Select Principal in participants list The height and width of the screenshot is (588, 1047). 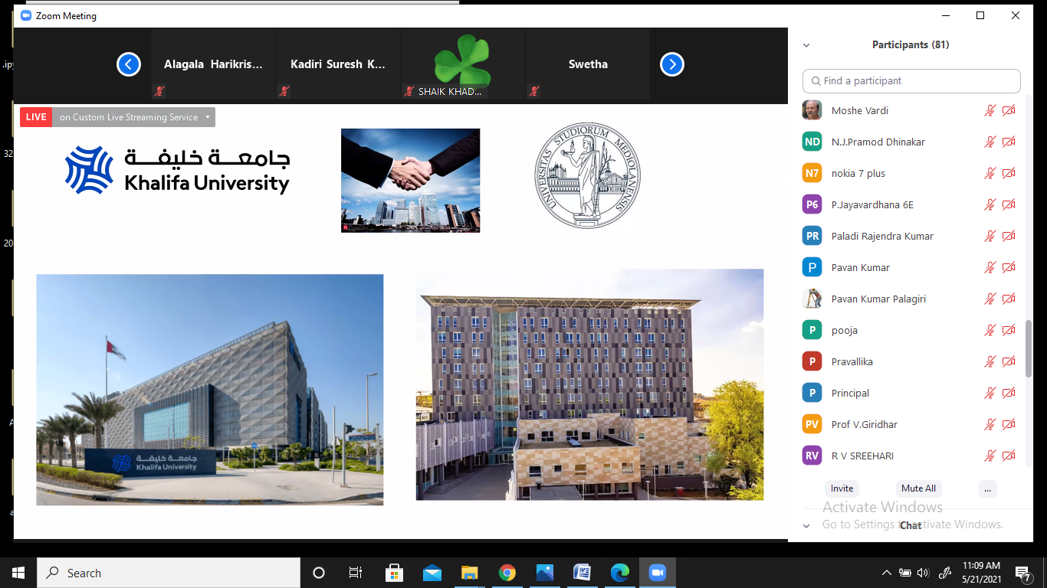pyautogui.click(x=911, y=394)
